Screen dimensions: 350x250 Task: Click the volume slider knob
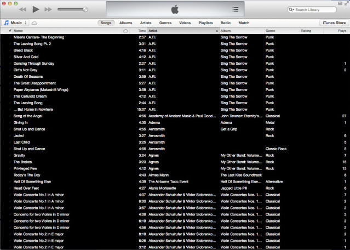[85, 9]
